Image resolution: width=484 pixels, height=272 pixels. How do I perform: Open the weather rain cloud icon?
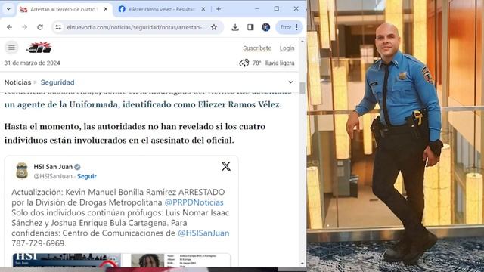click(x=244, y=63)
